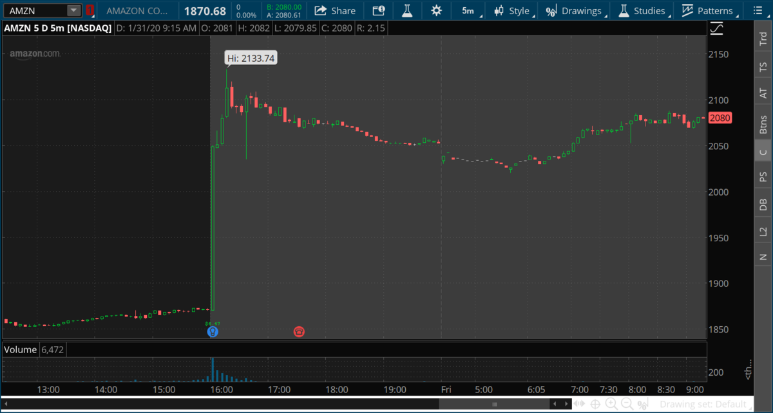The image size is (773, 413).
Task: Click the crosshair pan tool icon
Action: [596, 404]
